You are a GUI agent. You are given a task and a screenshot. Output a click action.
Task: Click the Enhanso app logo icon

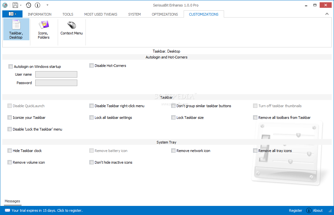click(5, 5)
